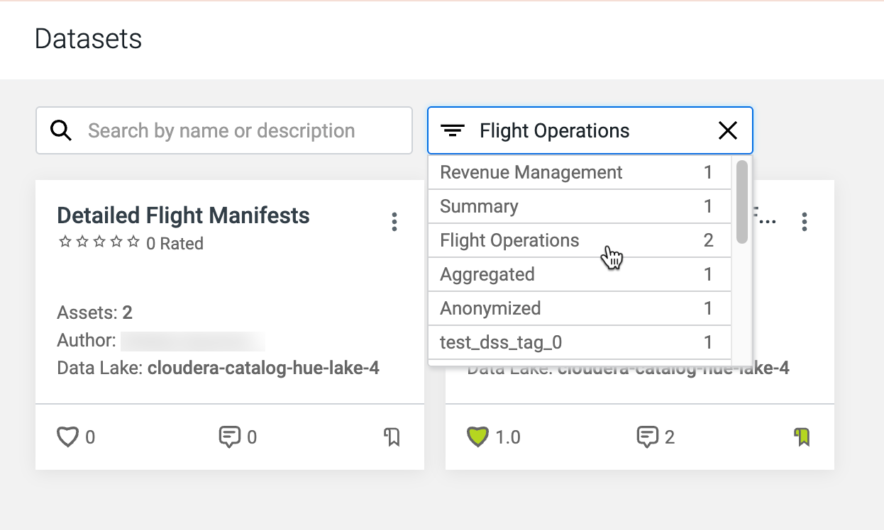This screenshot has height=530, width=884.
Task: Clear the Flight Operations filter with X
Action: pos(728,130)
